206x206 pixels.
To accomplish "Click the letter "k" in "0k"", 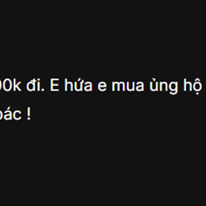I will pos(17,85).
